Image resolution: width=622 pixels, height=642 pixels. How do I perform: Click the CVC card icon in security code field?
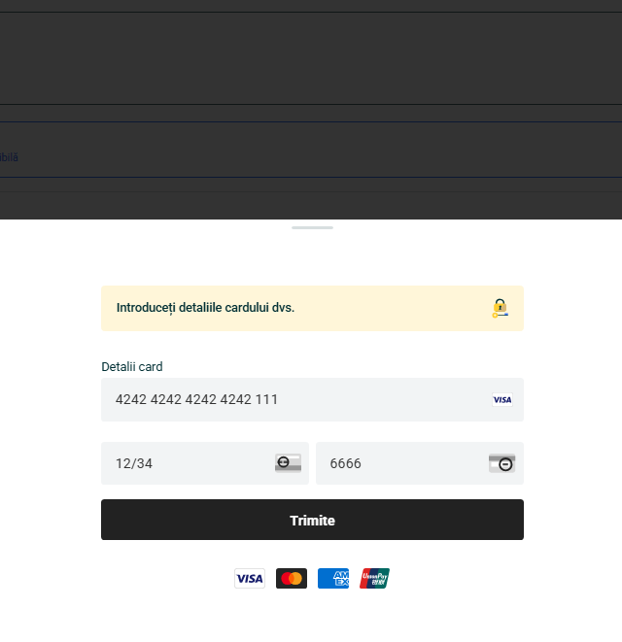pos(501,463)
